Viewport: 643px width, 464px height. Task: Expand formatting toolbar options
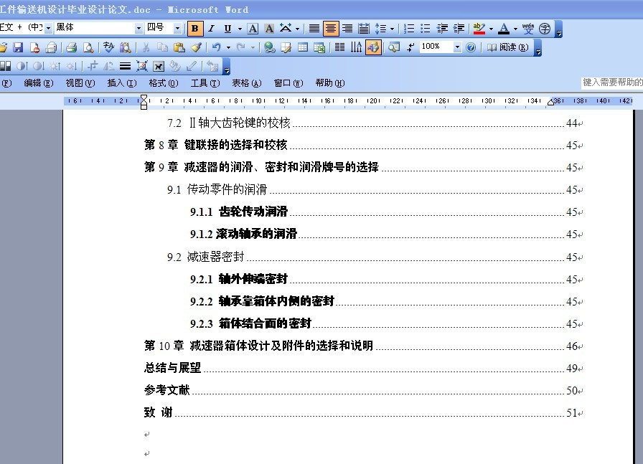coord(559,29)
